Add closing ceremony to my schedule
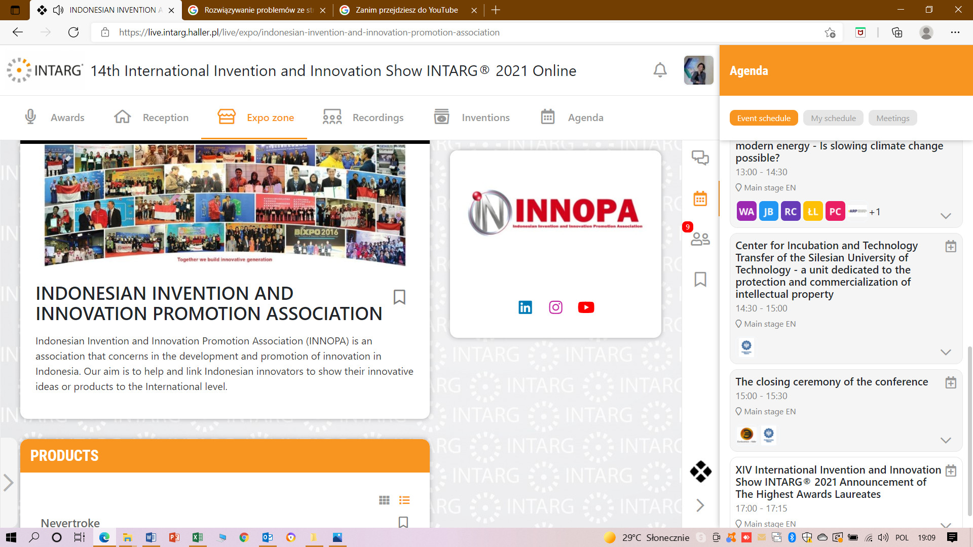 tap(951, 382)
